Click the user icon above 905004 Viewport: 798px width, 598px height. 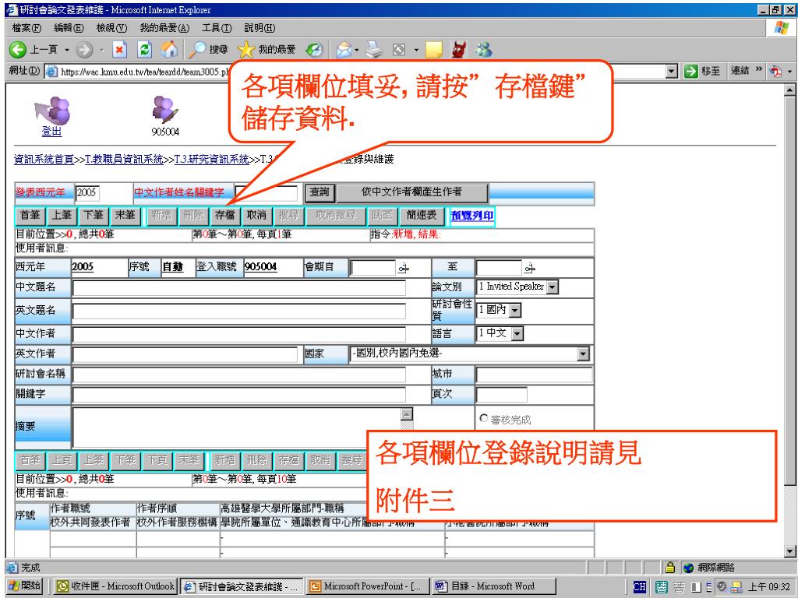point(165,110)
